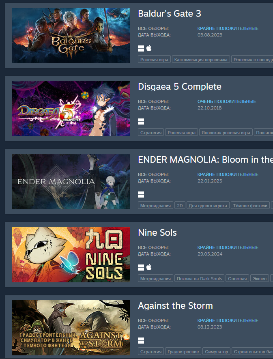Click the Windows icon under Baldur's Gate 3
Viewport: 273px width, 359px height.
[x=141, y=48]
